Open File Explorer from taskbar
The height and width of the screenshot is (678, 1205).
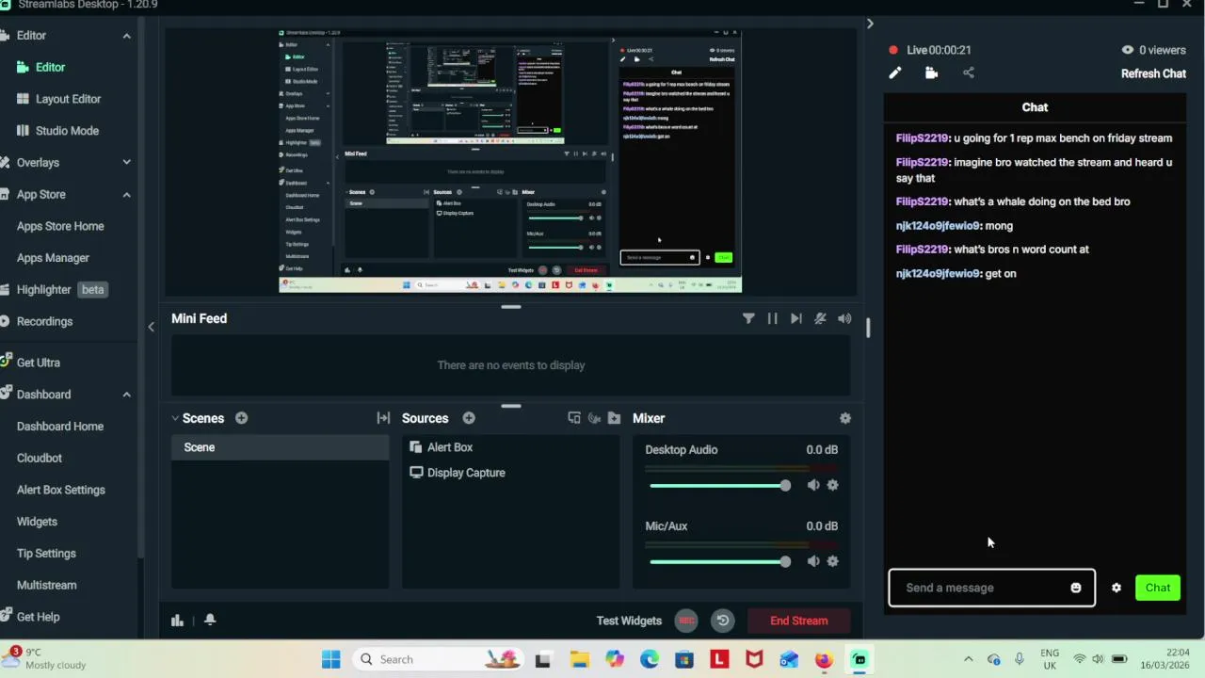[x=579, y=659]
